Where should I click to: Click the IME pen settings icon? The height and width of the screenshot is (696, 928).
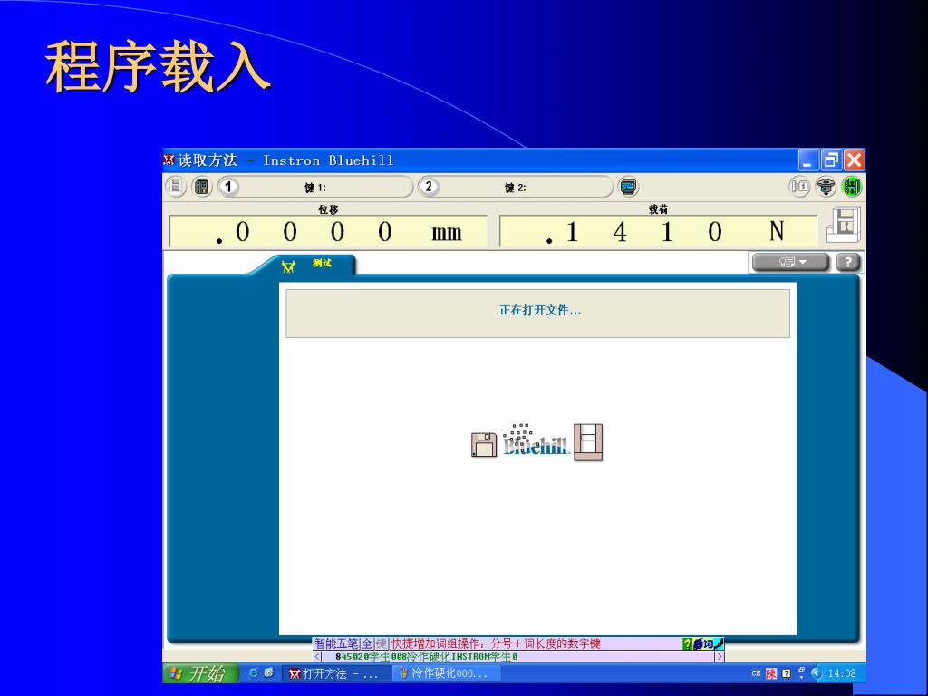tap(719, 644)
